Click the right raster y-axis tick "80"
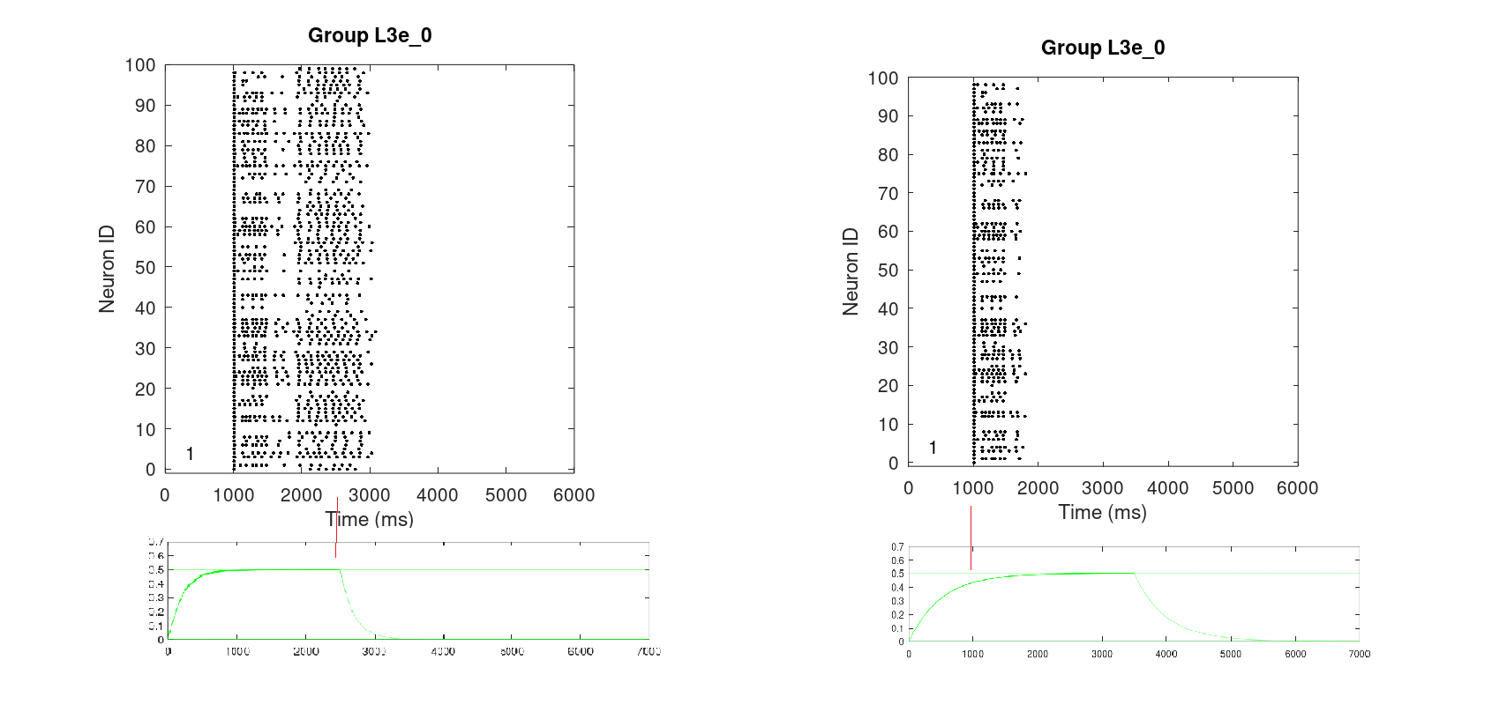Screen dimensions: 1492x727 [x=888, y=155]
